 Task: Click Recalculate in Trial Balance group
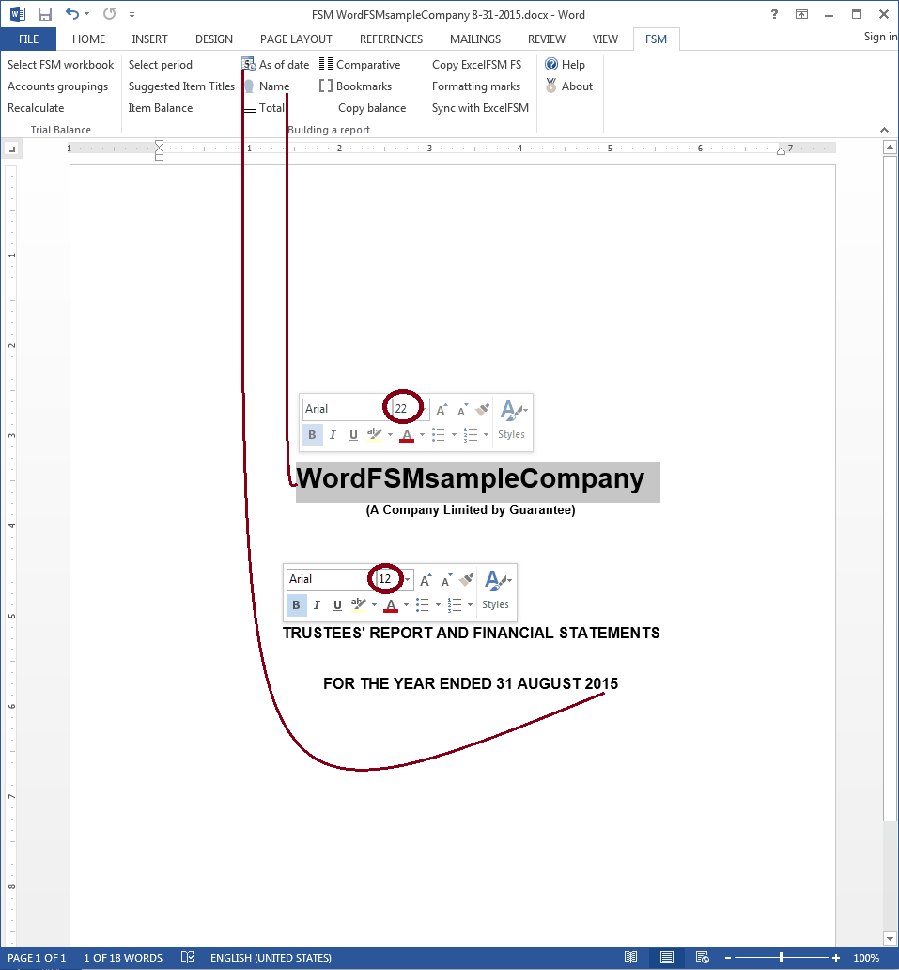coord(36,108)
